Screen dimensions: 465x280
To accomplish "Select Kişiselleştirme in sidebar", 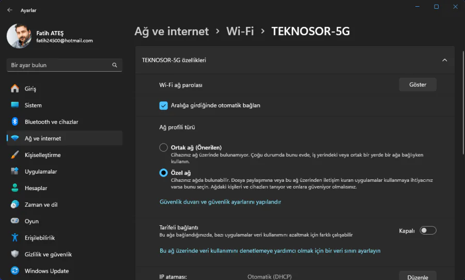I will pyautogui.click(x=65, y=155).
